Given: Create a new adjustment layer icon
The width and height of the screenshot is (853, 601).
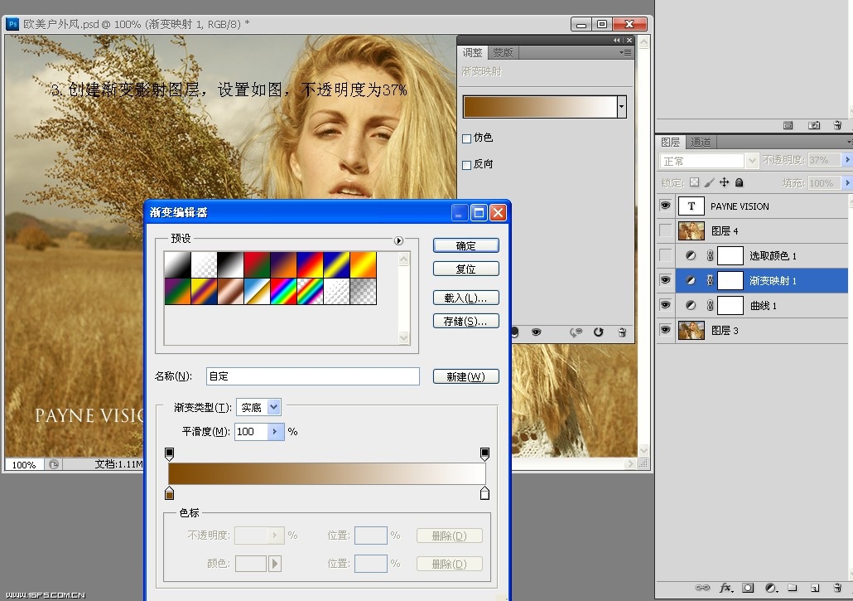Looking at the screenshot, I should (x=771, y=588).
